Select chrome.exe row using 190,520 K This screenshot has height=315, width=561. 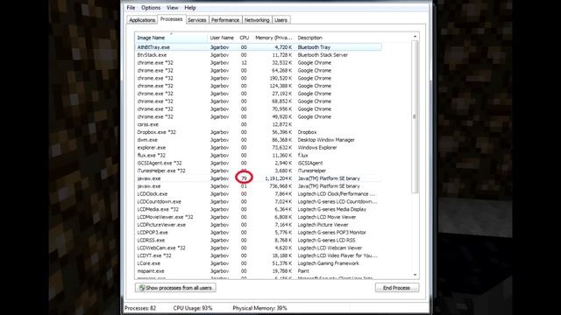(258, 78)
